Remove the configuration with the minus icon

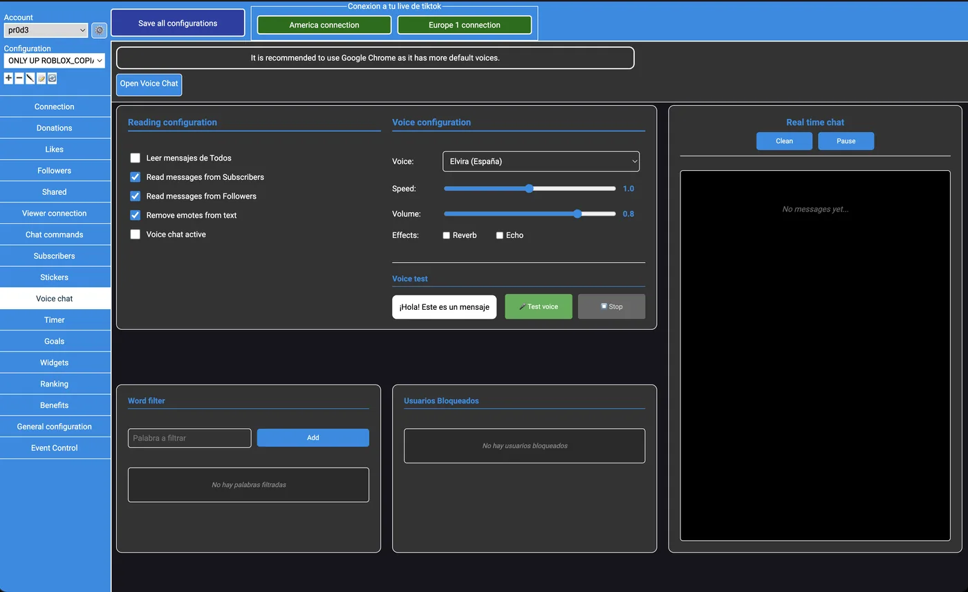[19, 79]
